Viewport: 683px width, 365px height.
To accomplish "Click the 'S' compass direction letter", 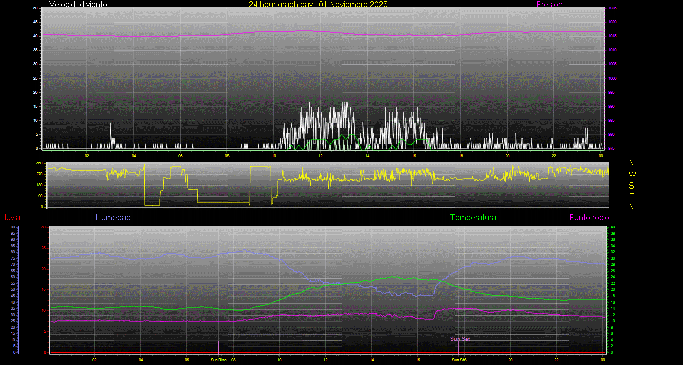I will point(632,185).
